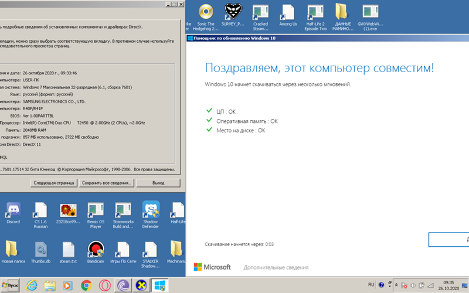Click the show desktop icon by the clock
The image size is (469, 293).
465,285
